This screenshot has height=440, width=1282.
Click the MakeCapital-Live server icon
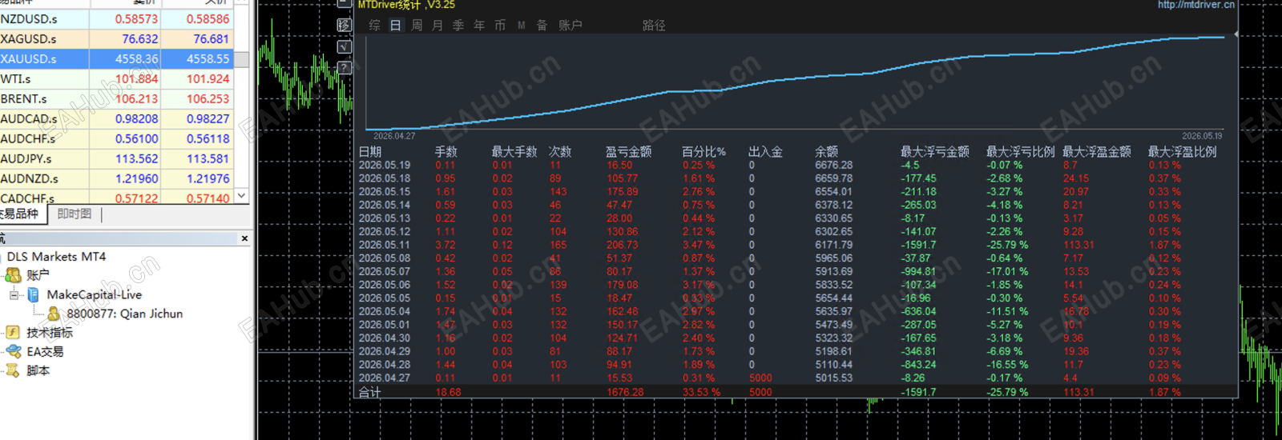point(34,294)
